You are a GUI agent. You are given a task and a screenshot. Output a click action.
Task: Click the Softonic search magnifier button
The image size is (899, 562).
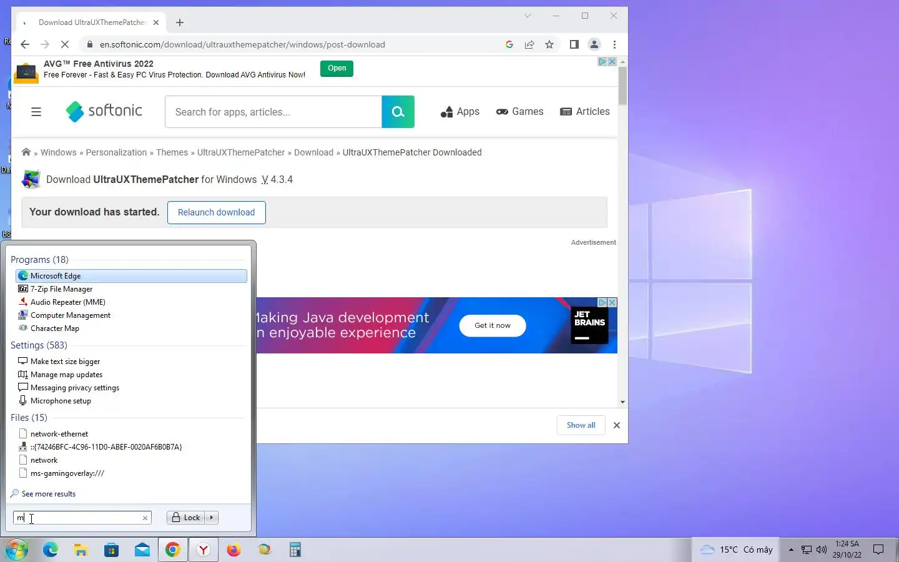point(398,112)
